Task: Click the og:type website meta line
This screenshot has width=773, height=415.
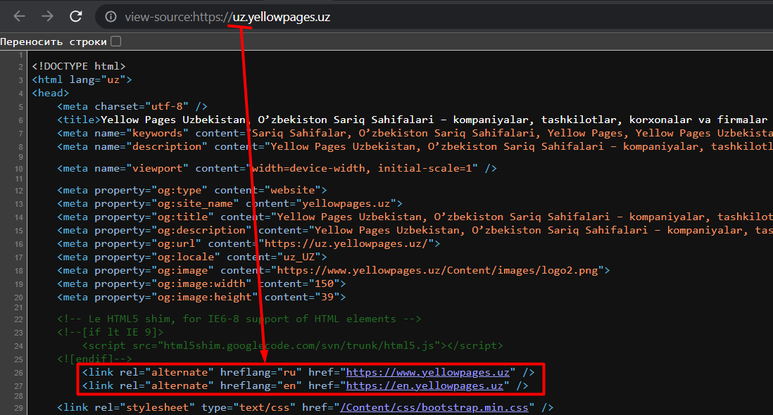Action: 191,190
